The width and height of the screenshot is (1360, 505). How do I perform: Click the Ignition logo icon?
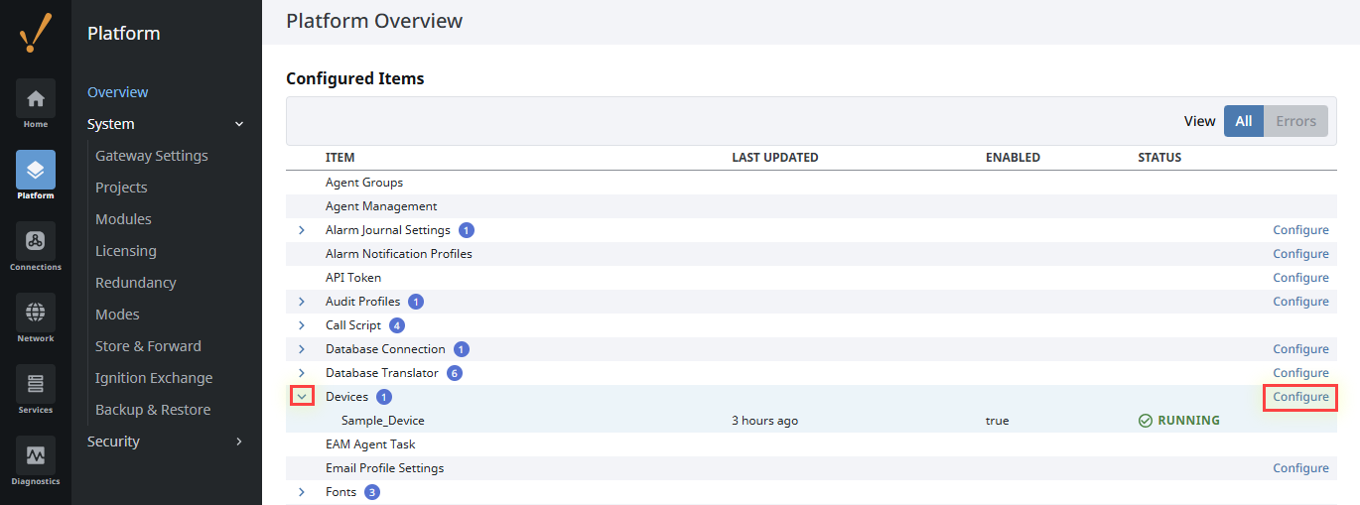(36, 33)
